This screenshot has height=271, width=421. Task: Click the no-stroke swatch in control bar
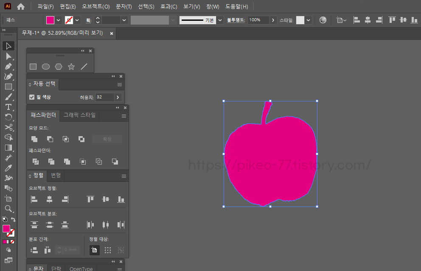(69, 20)
